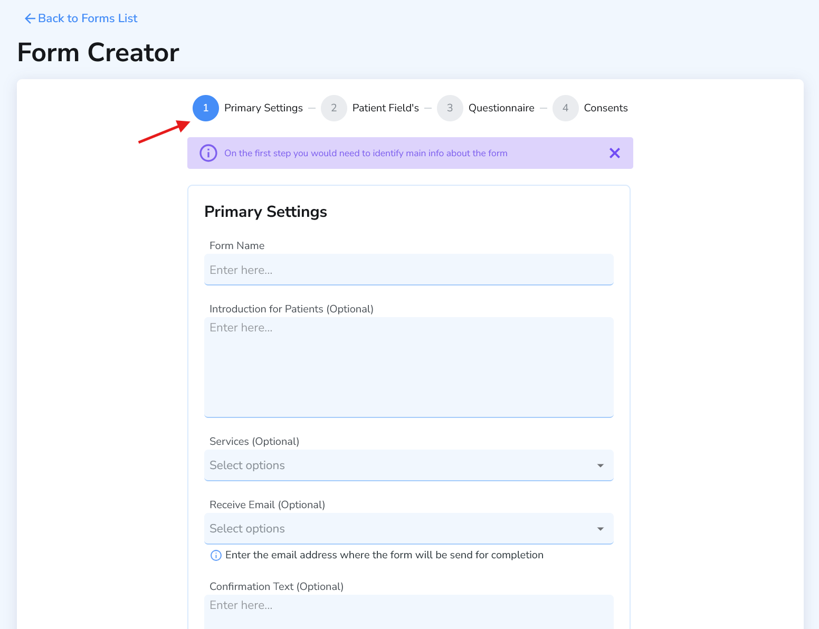Screen dimensions: 819x629
Task: Click step 3 circle for Questionnaire
Action: click(x=450, y=108)
